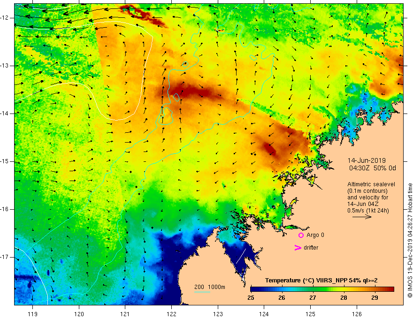Click the 126 longitude axis label
413x319 pixels.
[x=357, y=314]
